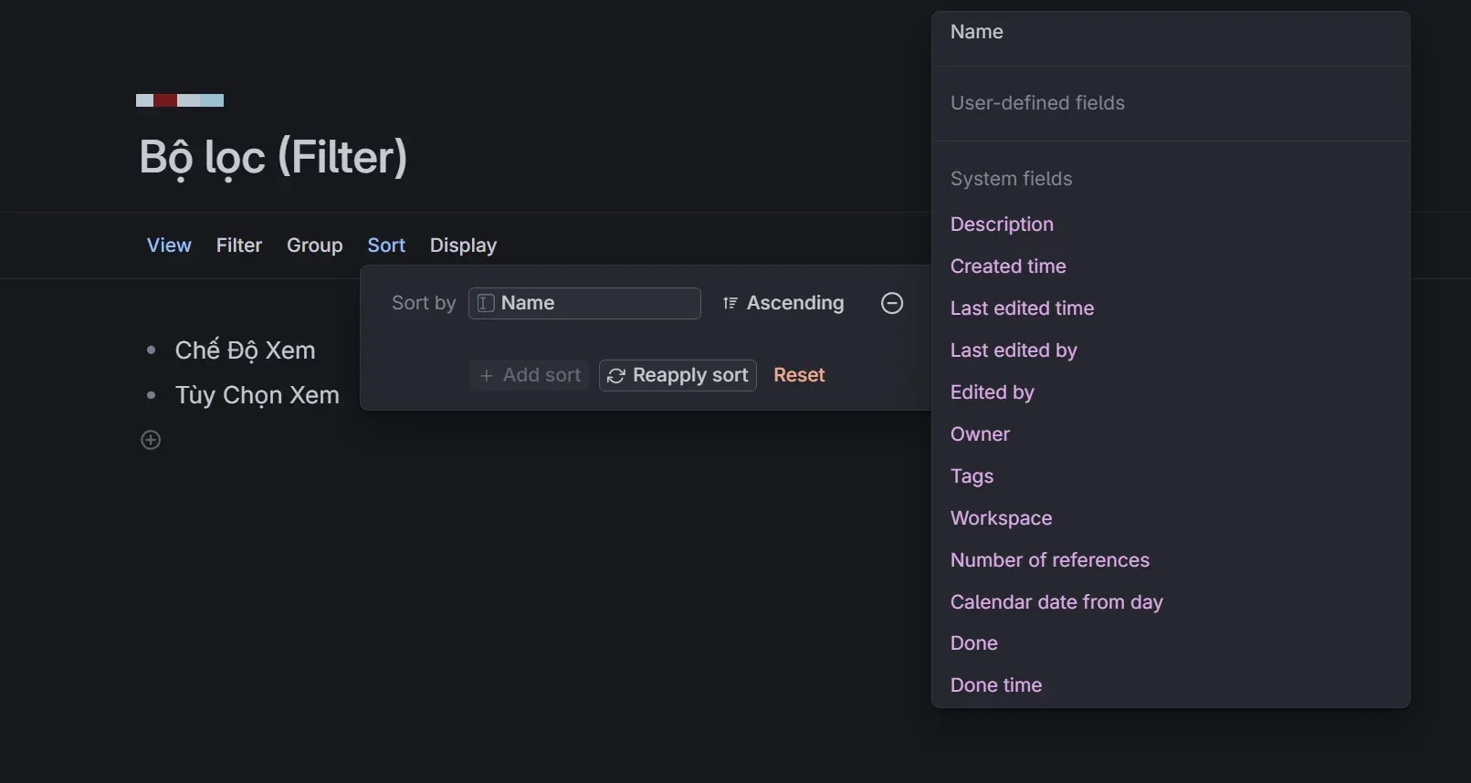Toggle the Ascending sort direction
The height and width of the screenshot is (783, 1471).
point(783,303)
